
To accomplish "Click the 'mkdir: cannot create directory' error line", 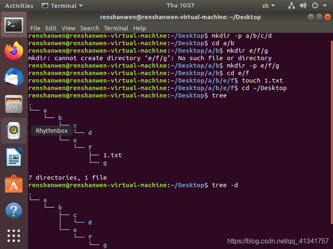I will (x=150, y=58).
